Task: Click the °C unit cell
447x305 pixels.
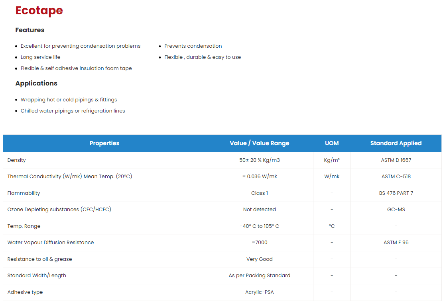Action: (332, 226)
